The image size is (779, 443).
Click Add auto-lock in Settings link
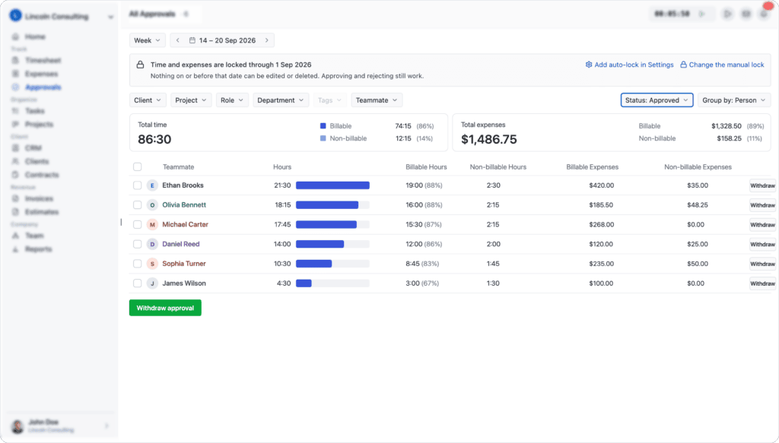629,65
